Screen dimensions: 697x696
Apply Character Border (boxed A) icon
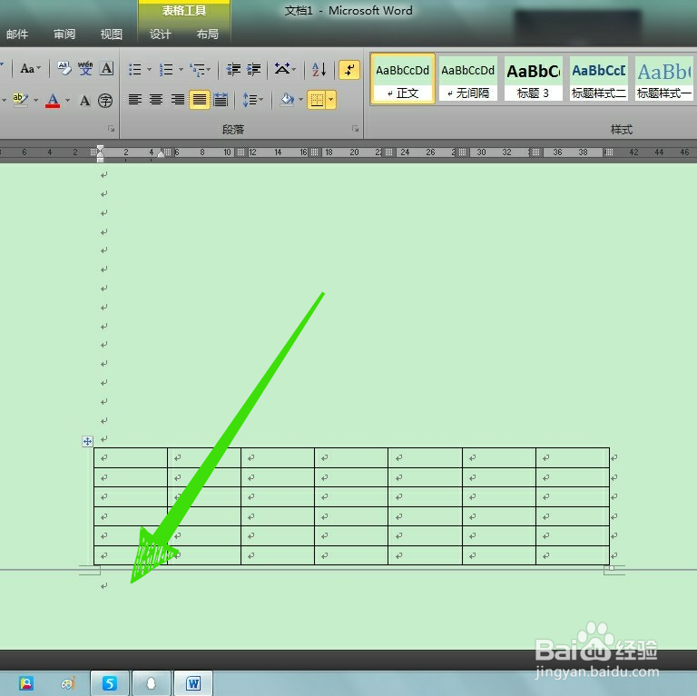pos(106,68)
